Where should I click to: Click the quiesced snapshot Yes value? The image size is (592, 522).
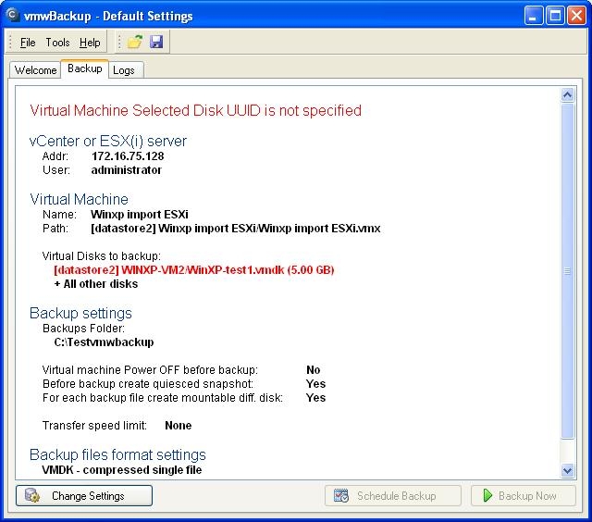click(316, 383)
